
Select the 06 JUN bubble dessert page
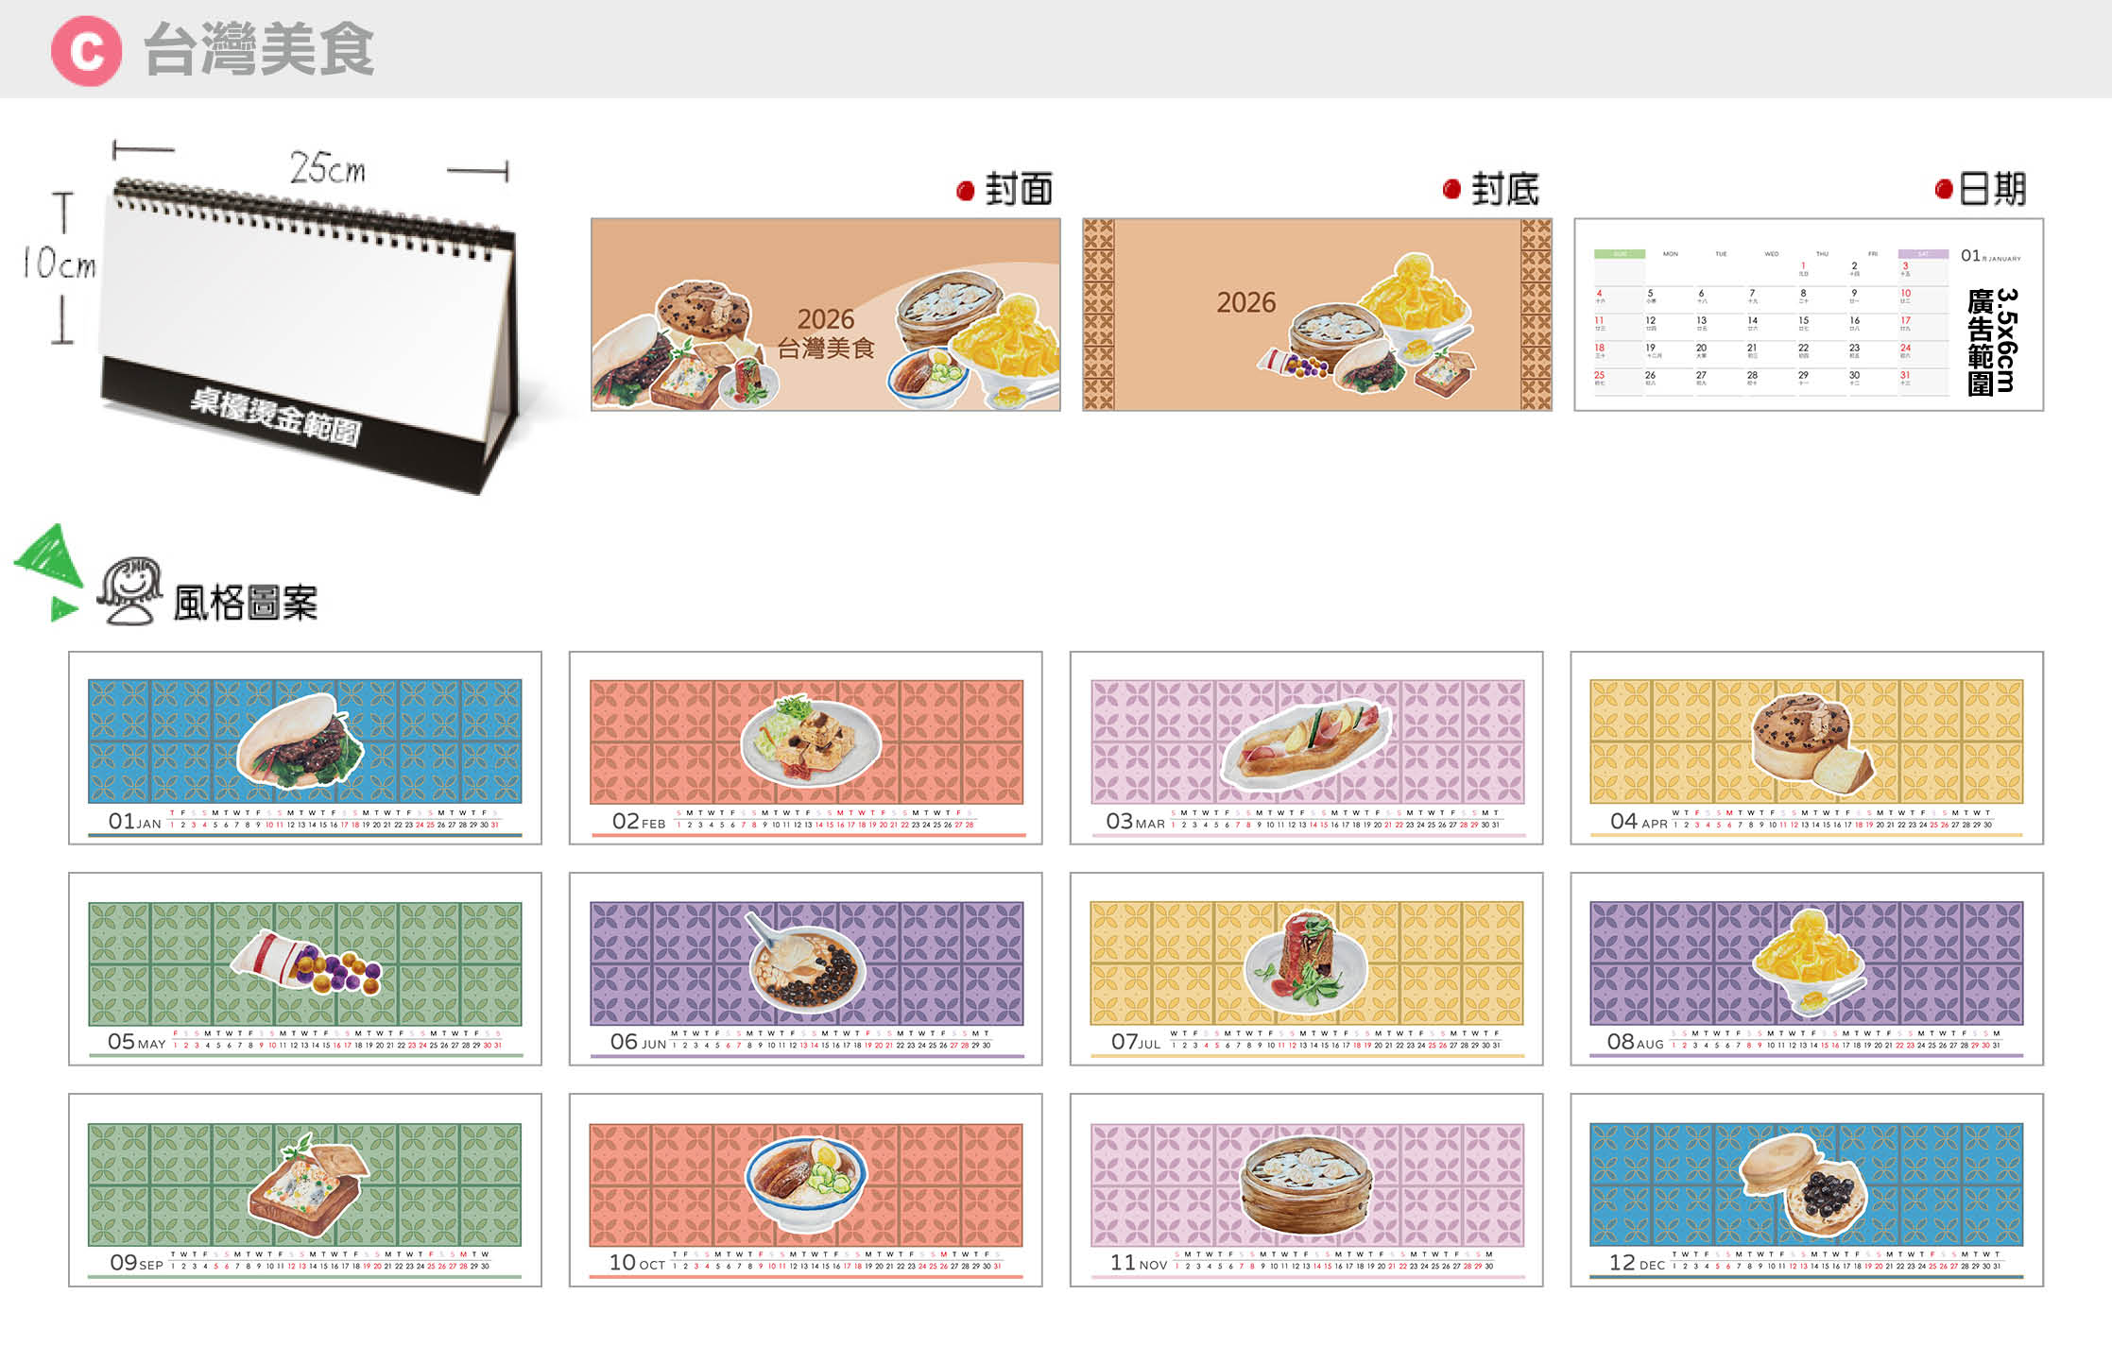click(806, 969)
